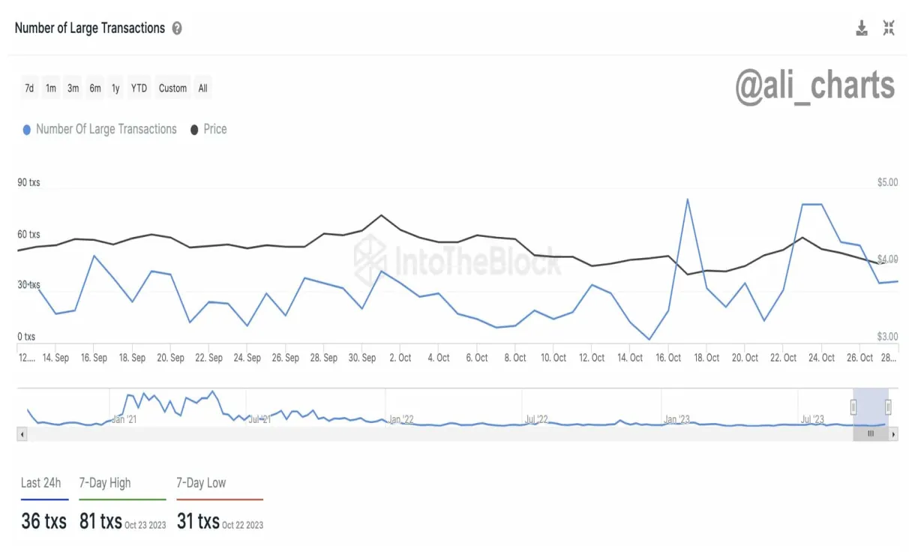This screenshot has width=915, height=555.
Task: Toggle the Price series legend
Action: coord(208,129)
